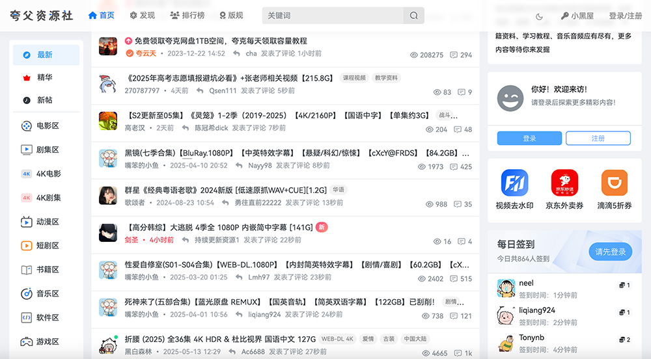
Task: Open 4K剧集 category icon
Action: [x=27, y=198]
